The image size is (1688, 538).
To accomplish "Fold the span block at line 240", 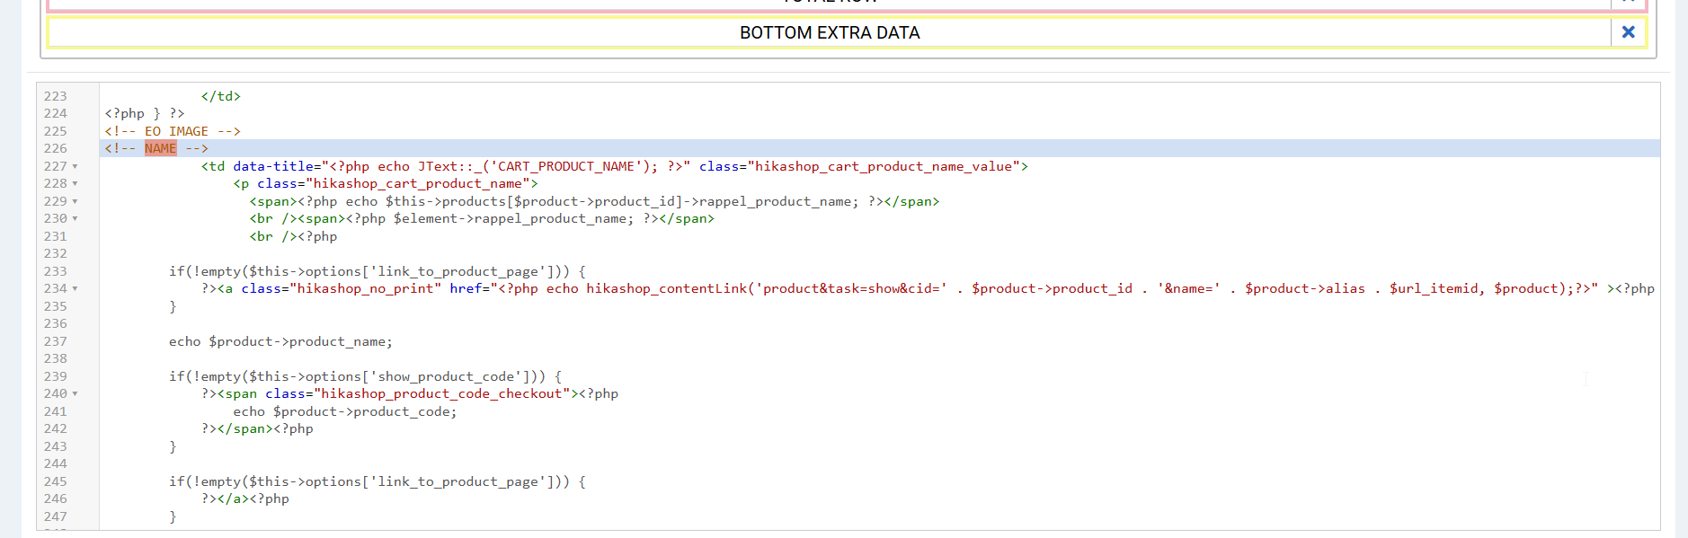I will [76, 394].
